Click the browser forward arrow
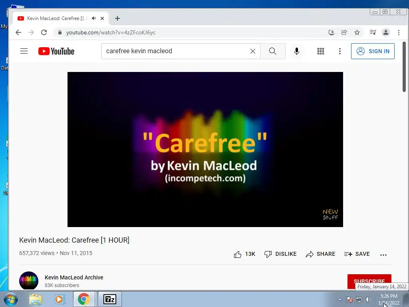Image resolution: width=409 pixels, height=307 pixels. [x=31, y=32]
